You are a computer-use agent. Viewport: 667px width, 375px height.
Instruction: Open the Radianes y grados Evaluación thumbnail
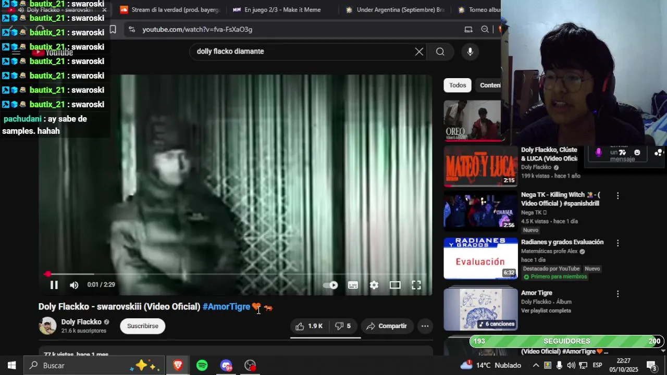[x=480, y=258]
